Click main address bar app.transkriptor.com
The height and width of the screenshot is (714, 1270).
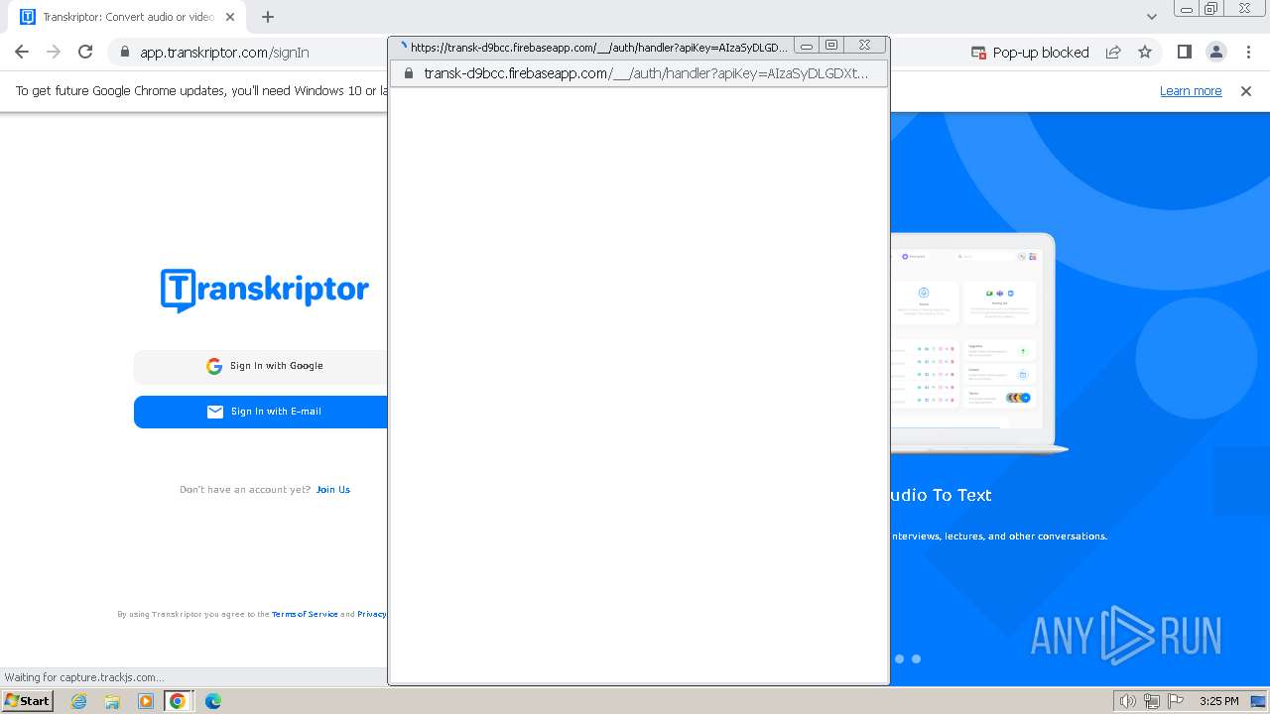coord(224,53)
